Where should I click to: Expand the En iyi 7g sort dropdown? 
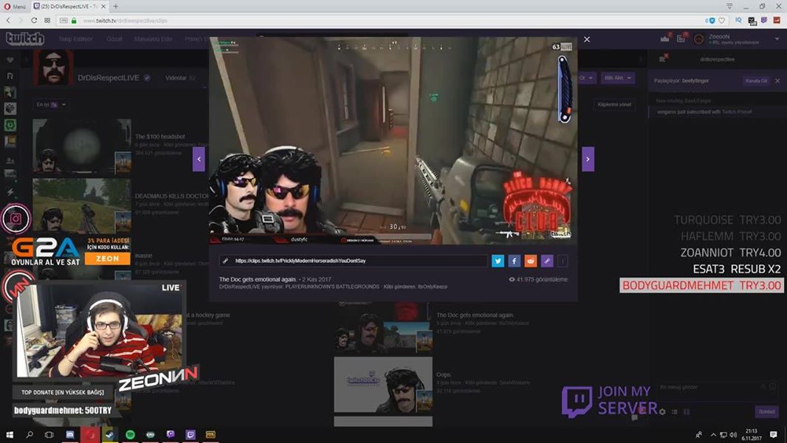pos(51,104)
